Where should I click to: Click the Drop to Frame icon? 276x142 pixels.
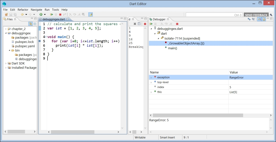tap(83, 15)
